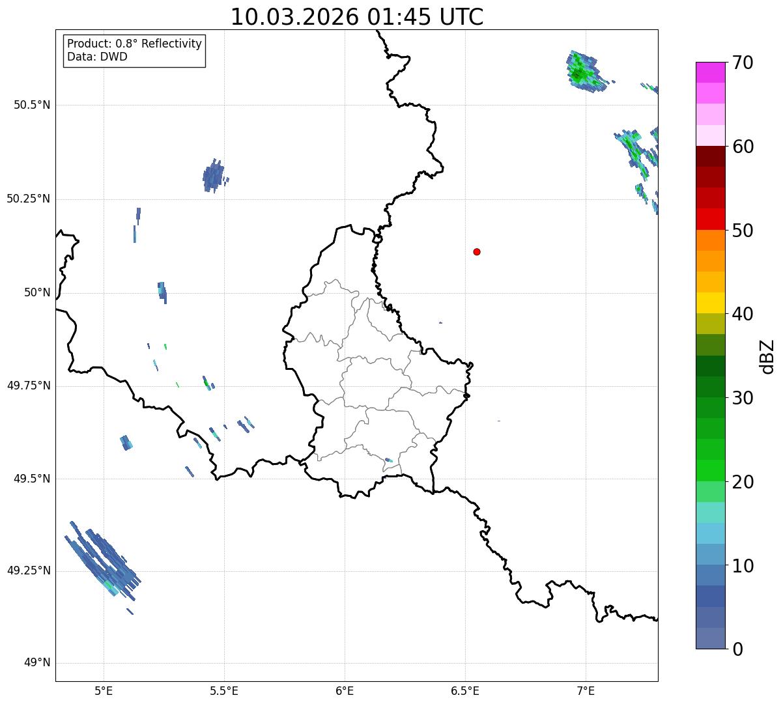The image size is (783, 704).
Task: Pick the bright red colorbar segment above 50
Action: pos(710,219)
